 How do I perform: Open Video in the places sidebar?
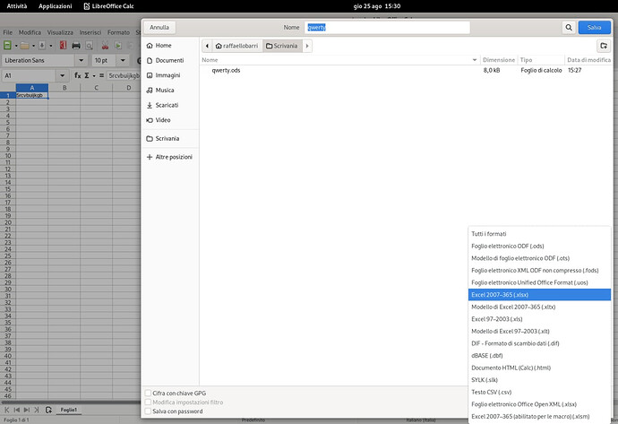click(x=170, y=120)
